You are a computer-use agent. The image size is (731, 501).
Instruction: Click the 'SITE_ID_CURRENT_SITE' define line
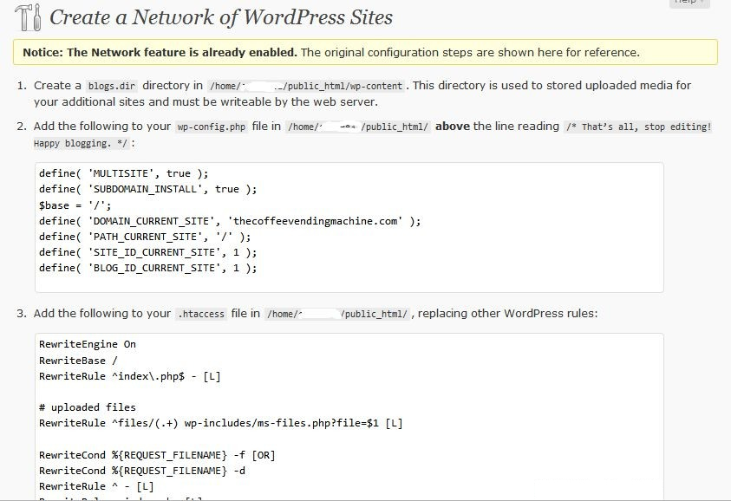point(147,252)
